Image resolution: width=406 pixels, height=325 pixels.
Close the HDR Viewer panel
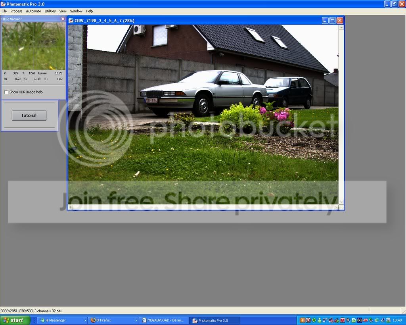click(x=63, y=19)
